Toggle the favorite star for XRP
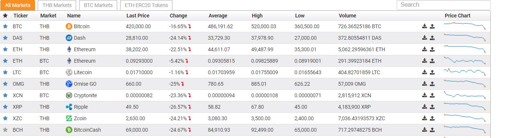506x138 pixels. pyautogui.click(x=5, y=107)
